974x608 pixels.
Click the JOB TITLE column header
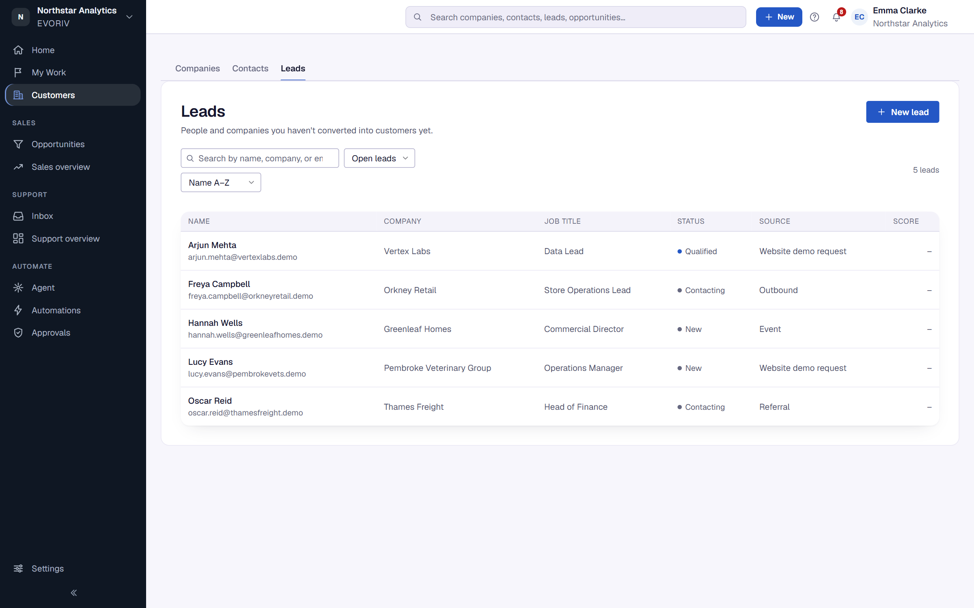562,221
